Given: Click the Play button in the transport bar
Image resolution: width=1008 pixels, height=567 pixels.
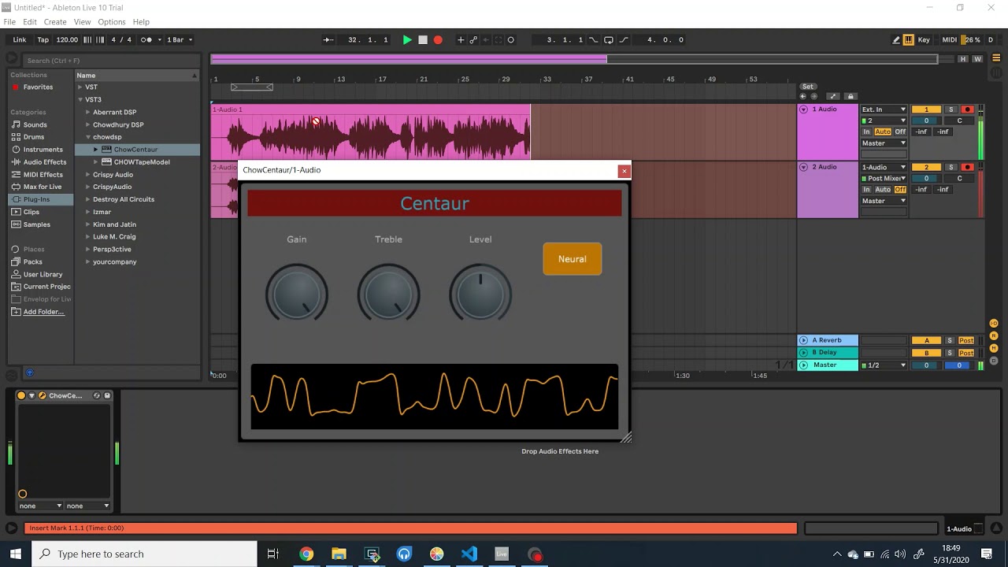Looking at the screenshot, I should 407,39.
